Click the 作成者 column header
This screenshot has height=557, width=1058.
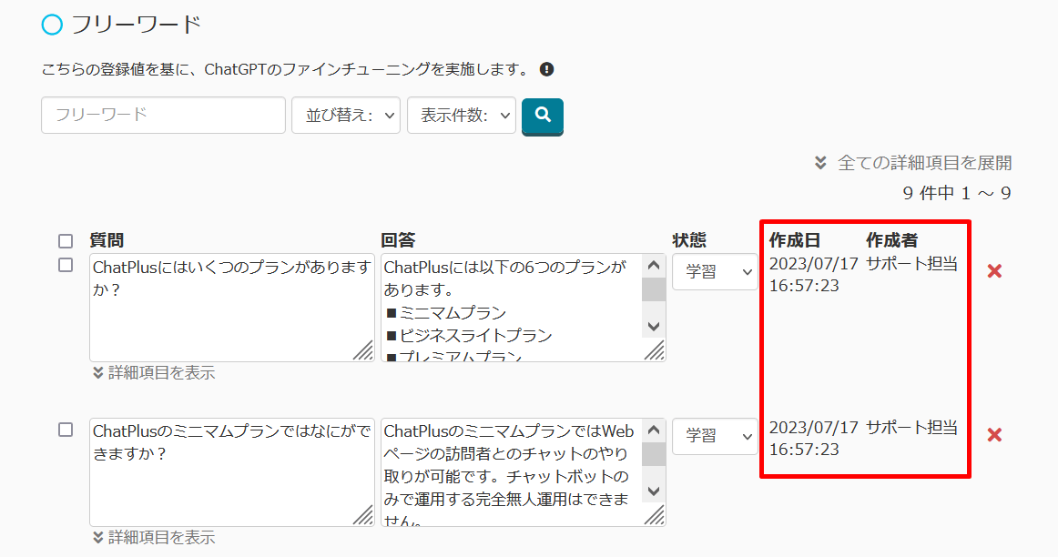(x=892, y=240)
